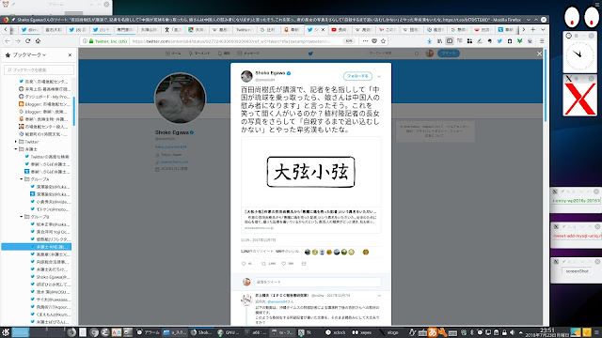The image size is (602, 338).
Task: Reset the 80% zoom level badge
Action: coord(349,41)
